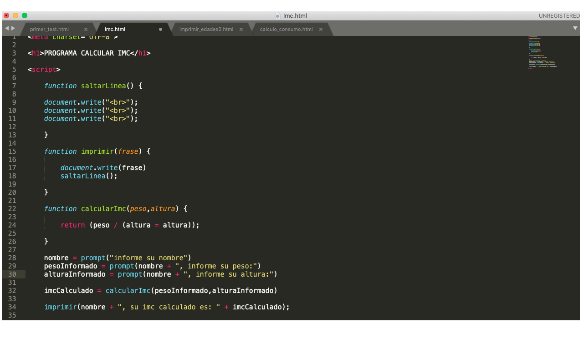
Task: Click line number 30 in the gutter
Action: pos(12,274)
